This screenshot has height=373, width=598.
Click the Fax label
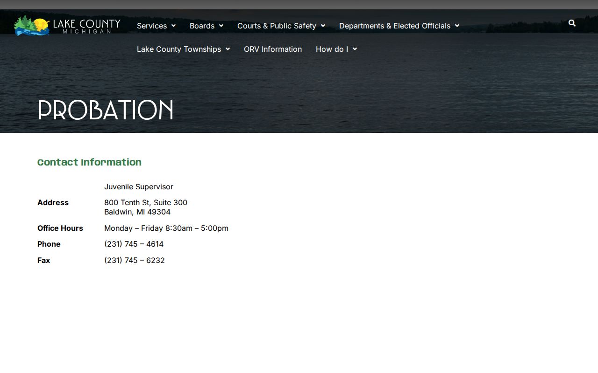tap(43, 260)
